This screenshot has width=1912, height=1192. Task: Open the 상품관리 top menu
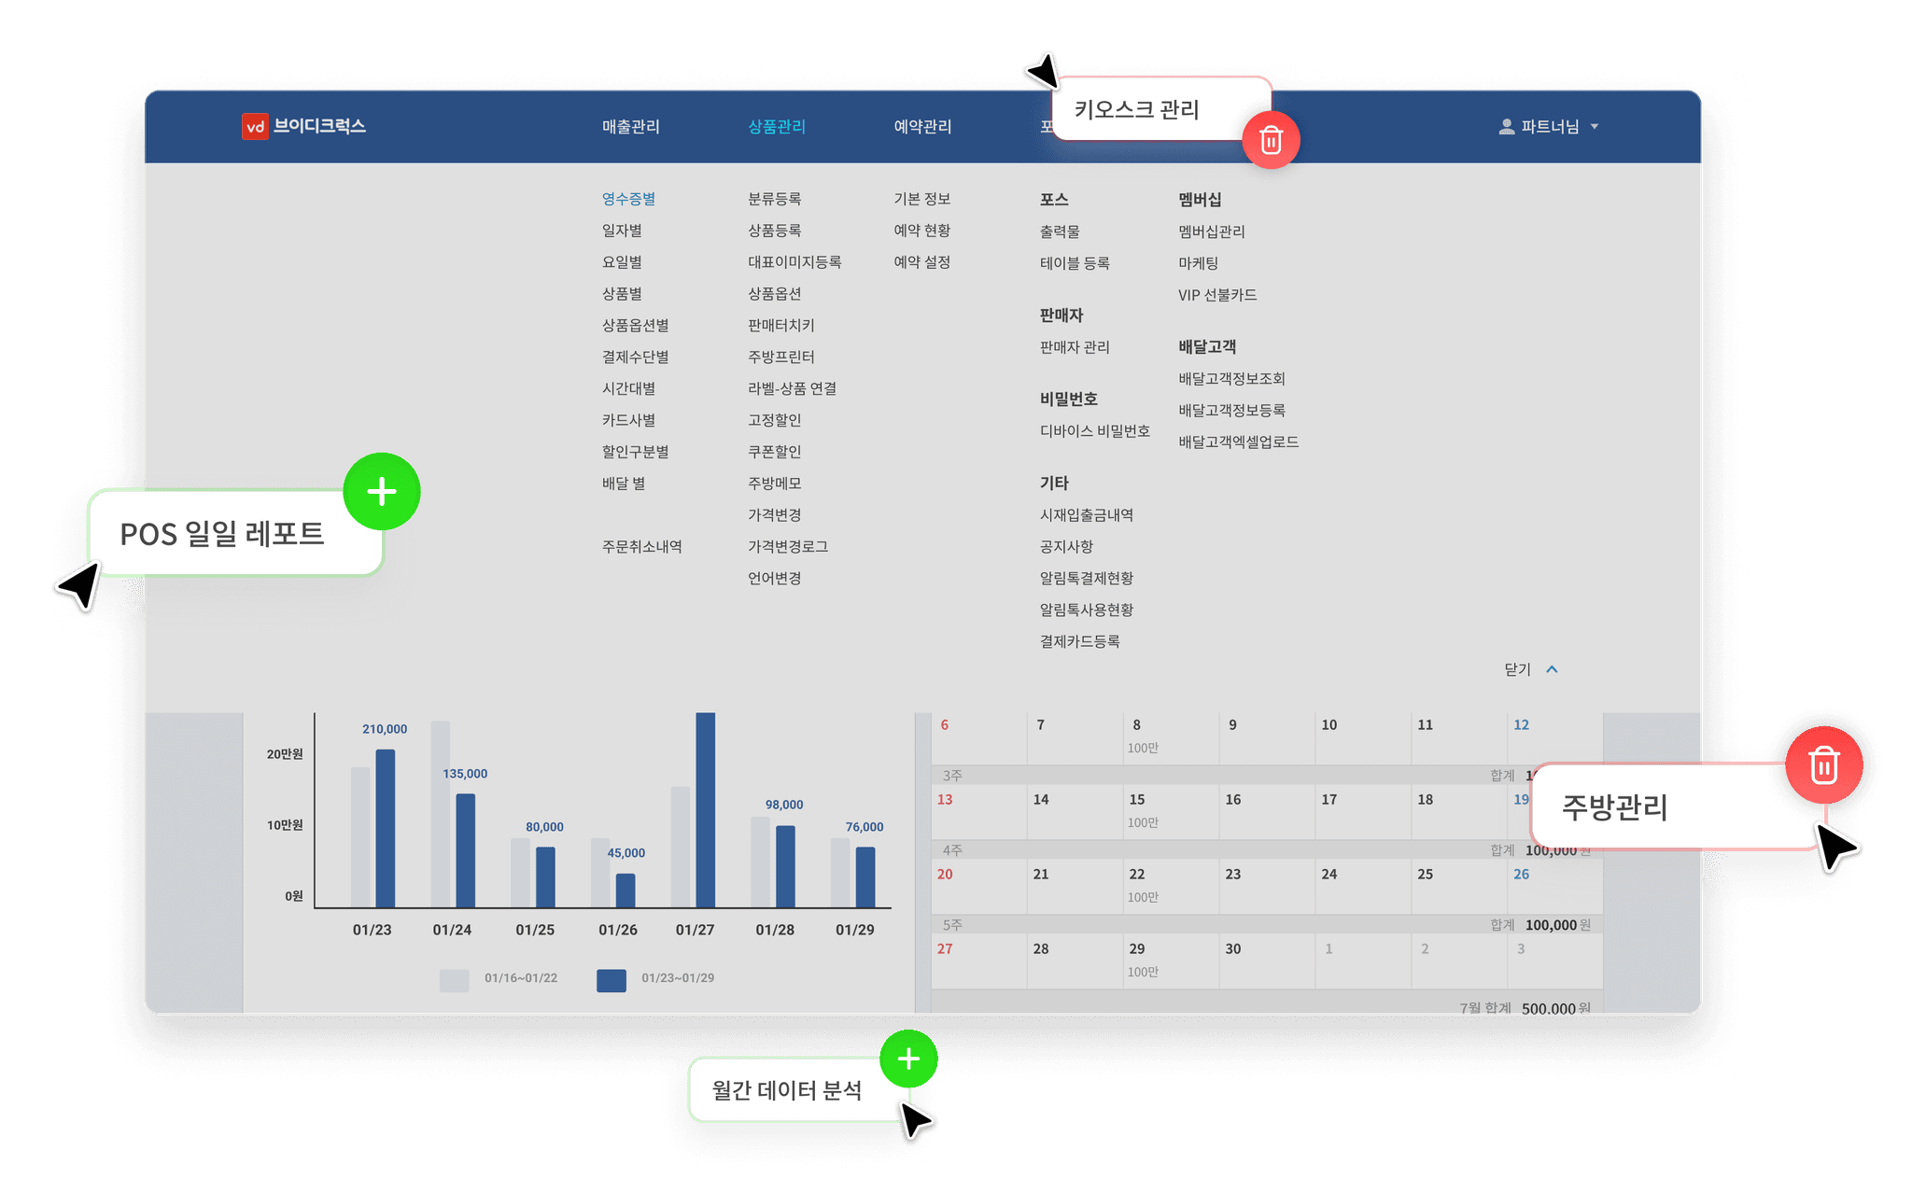[x=776, y=126]
